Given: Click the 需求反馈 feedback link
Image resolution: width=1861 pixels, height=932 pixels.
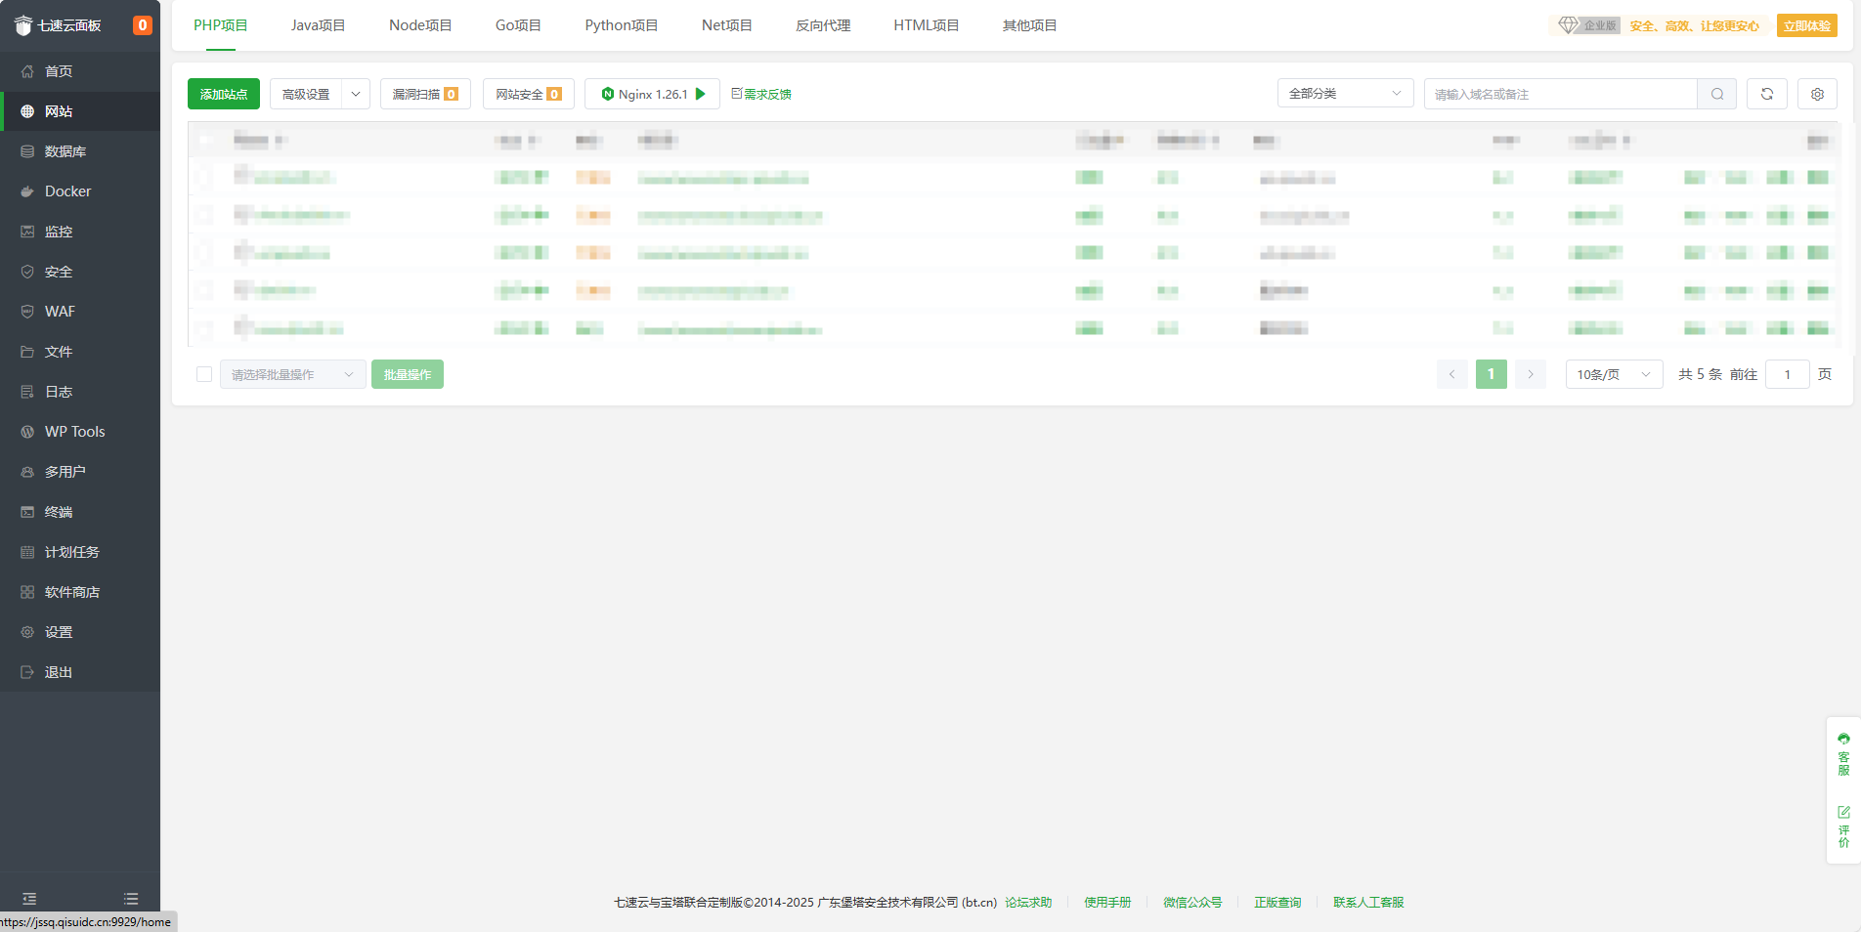Looking at the screenshot, I should [x=761, y=94].
